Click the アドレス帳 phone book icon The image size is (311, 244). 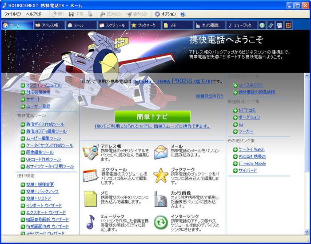coord(91,152)
